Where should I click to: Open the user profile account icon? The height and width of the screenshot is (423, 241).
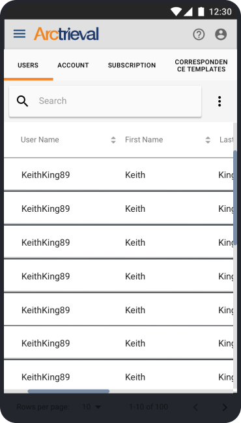(x=221, y=35)
